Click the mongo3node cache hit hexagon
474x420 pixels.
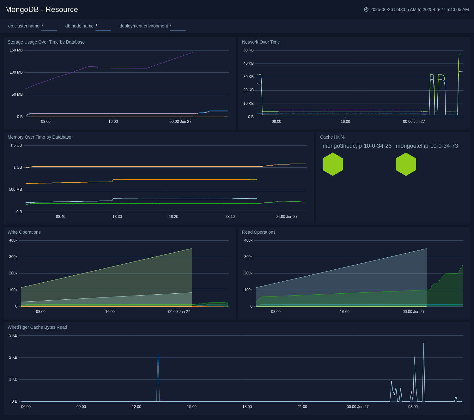pos(333,164)
